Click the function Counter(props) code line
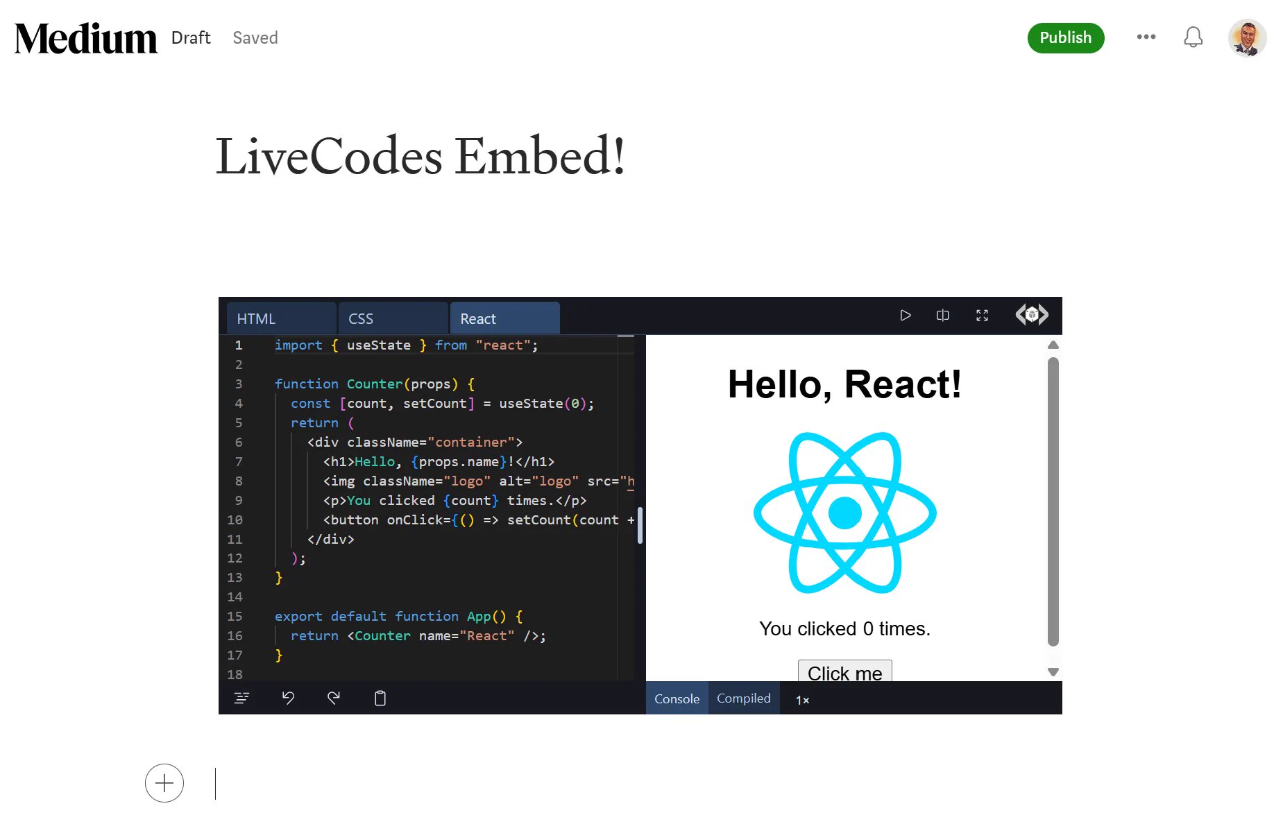 click(375, 384)
